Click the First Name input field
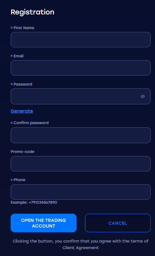This screenshot has width=155, height=256. (x=81, y=40)
